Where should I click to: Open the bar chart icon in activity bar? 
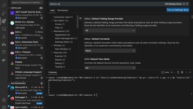4,44
